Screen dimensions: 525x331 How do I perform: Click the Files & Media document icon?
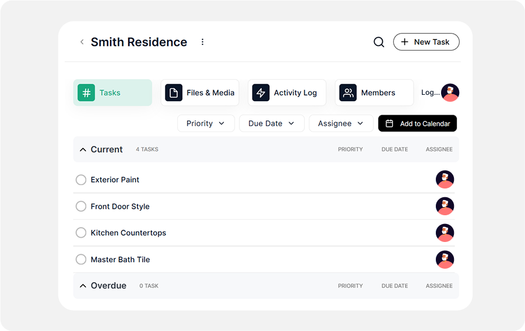click(x=174, y=92)
